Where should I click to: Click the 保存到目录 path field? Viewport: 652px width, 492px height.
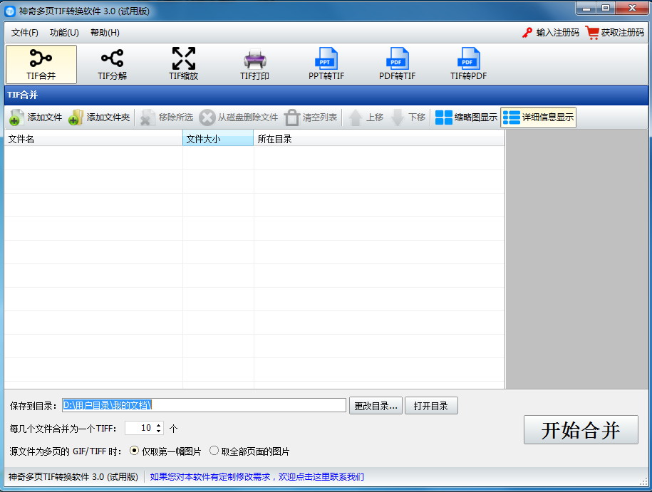(x=205, y=405)
